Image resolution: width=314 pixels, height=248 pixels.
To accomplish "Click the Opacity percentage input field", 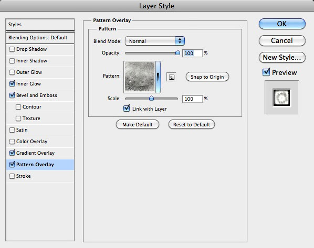I will (193, 53).
